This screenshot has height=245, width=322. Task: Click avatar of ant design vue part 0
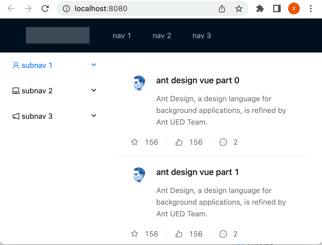pos(139,83)
